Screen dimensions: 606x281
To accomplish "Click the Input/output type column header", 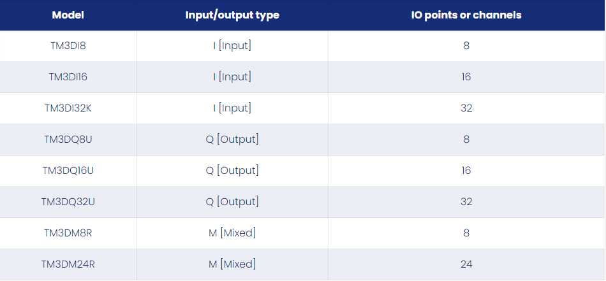I will tap(232, 15).
